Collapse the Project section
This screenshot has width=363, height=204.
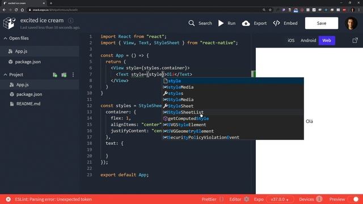tap(5, 75)
